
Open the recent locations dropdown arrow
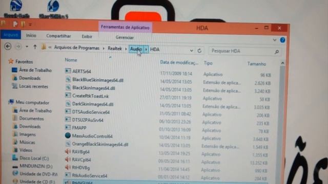[x=27, y=47]
